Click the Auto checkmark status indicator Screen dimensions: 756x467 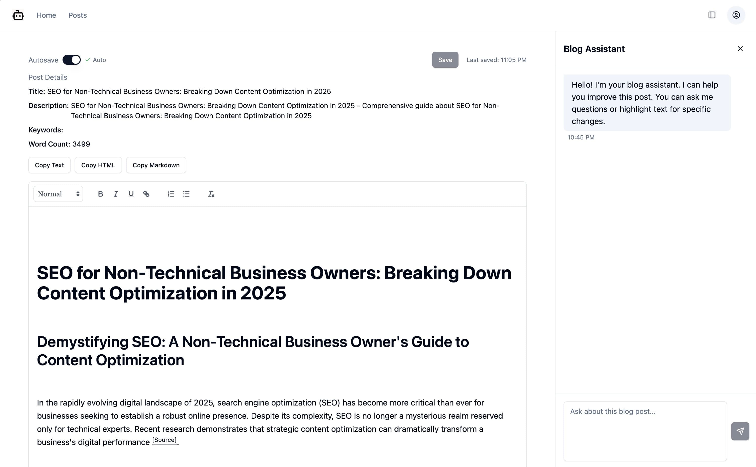[x=96, y=60]
